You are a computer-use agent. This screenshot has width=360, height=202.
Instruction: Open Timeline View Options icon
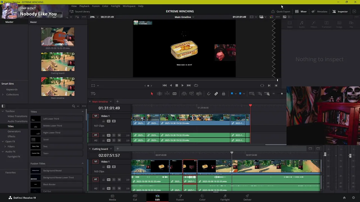click(93, 94)
